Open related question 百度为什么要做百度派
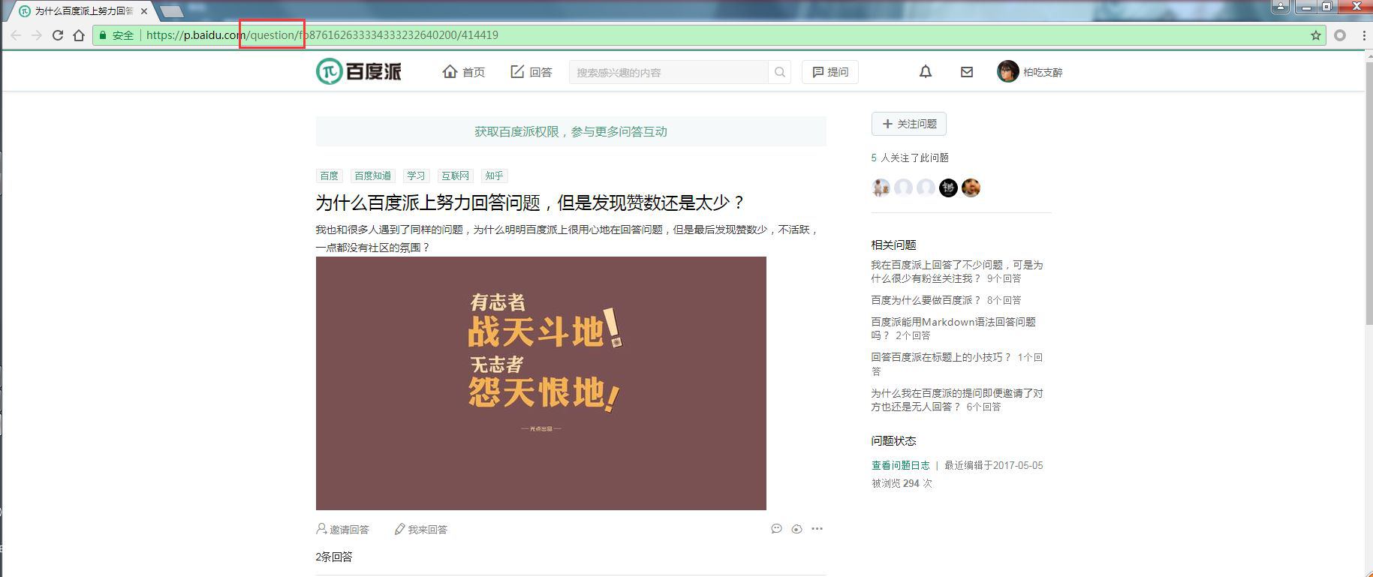Viewport: 1373px width, 577px height. [926, 300]
